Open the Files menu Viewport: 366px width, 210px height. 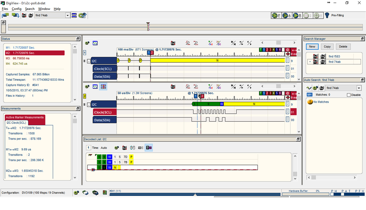pos(5,9)
